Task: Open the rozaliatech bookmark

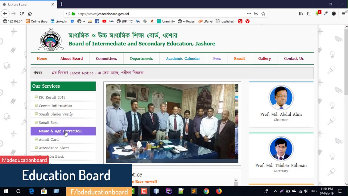Action: pos(225,21)
